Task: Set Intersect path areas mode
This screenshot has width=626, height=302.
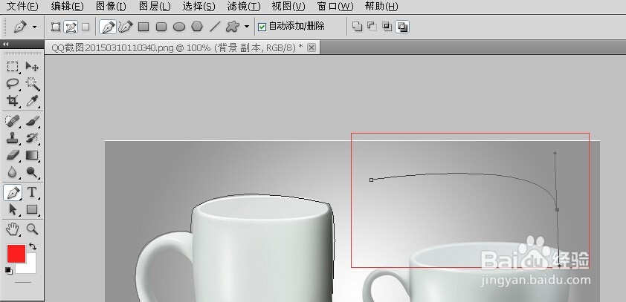Action: tap(387, 27)
